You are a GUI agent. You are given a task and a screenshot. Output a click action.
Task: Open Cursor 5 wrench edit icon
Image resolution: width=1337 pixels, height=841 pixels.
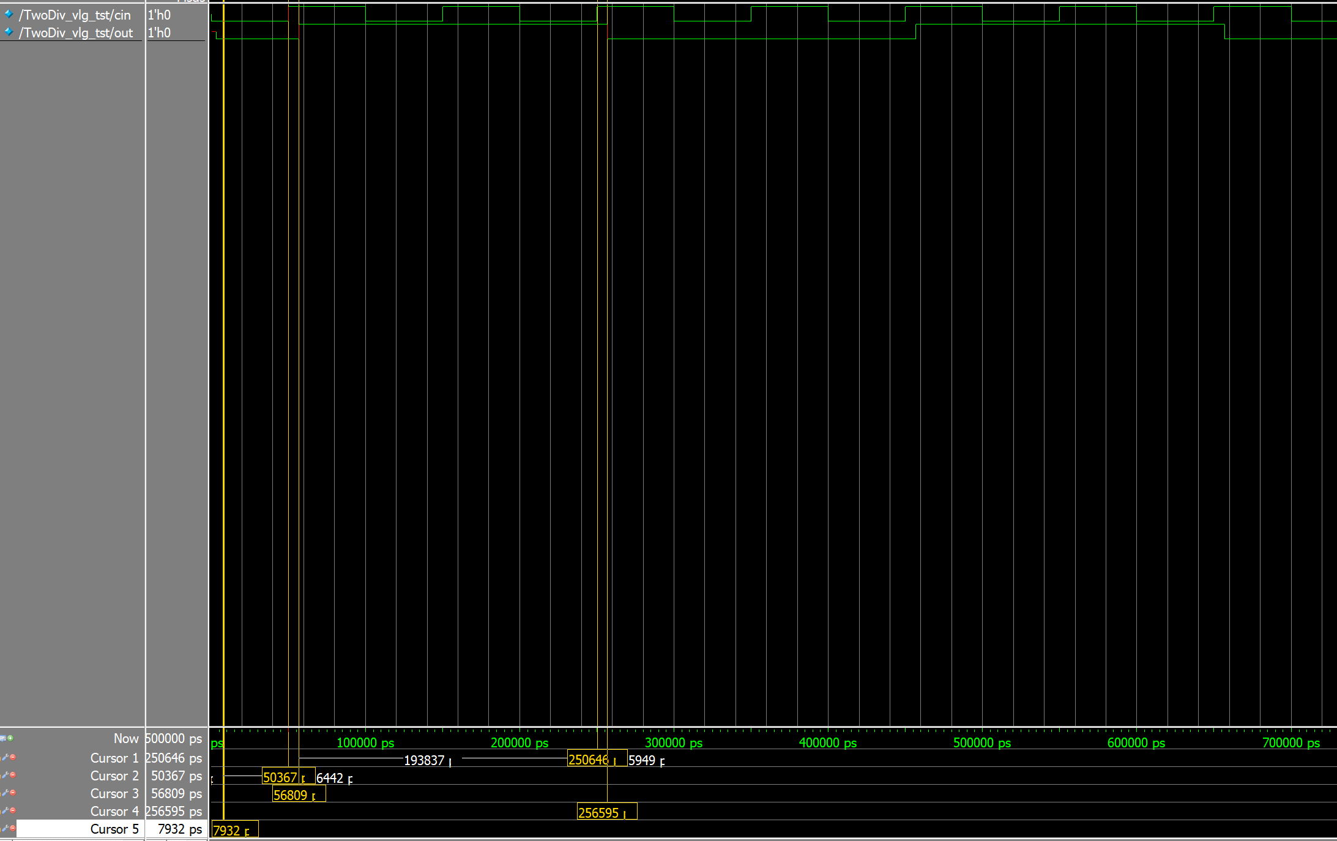coord(5,829)
